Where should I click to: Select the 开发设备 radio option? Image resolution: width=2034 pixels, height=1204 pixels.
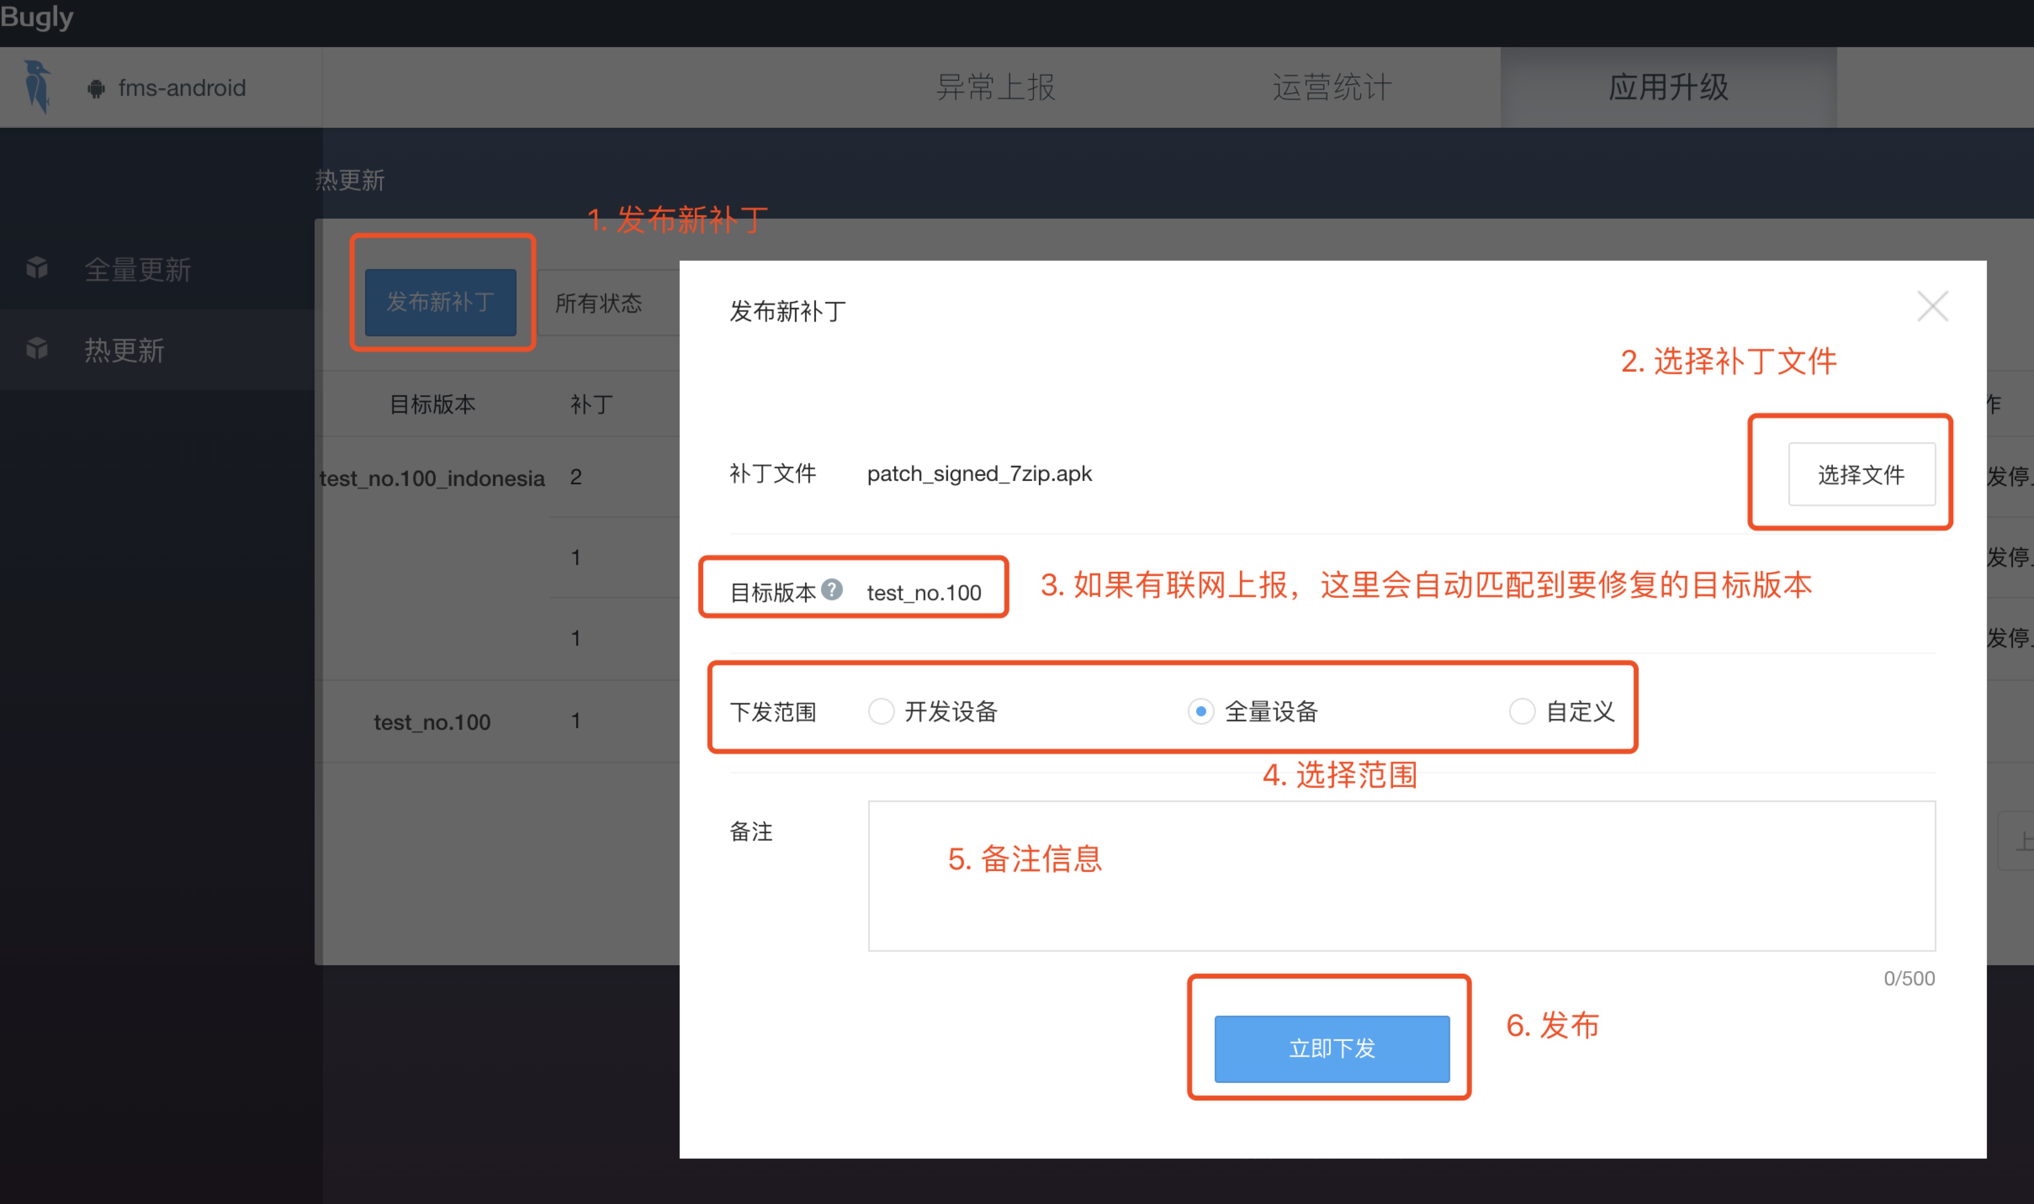click(x=881, y=712)
